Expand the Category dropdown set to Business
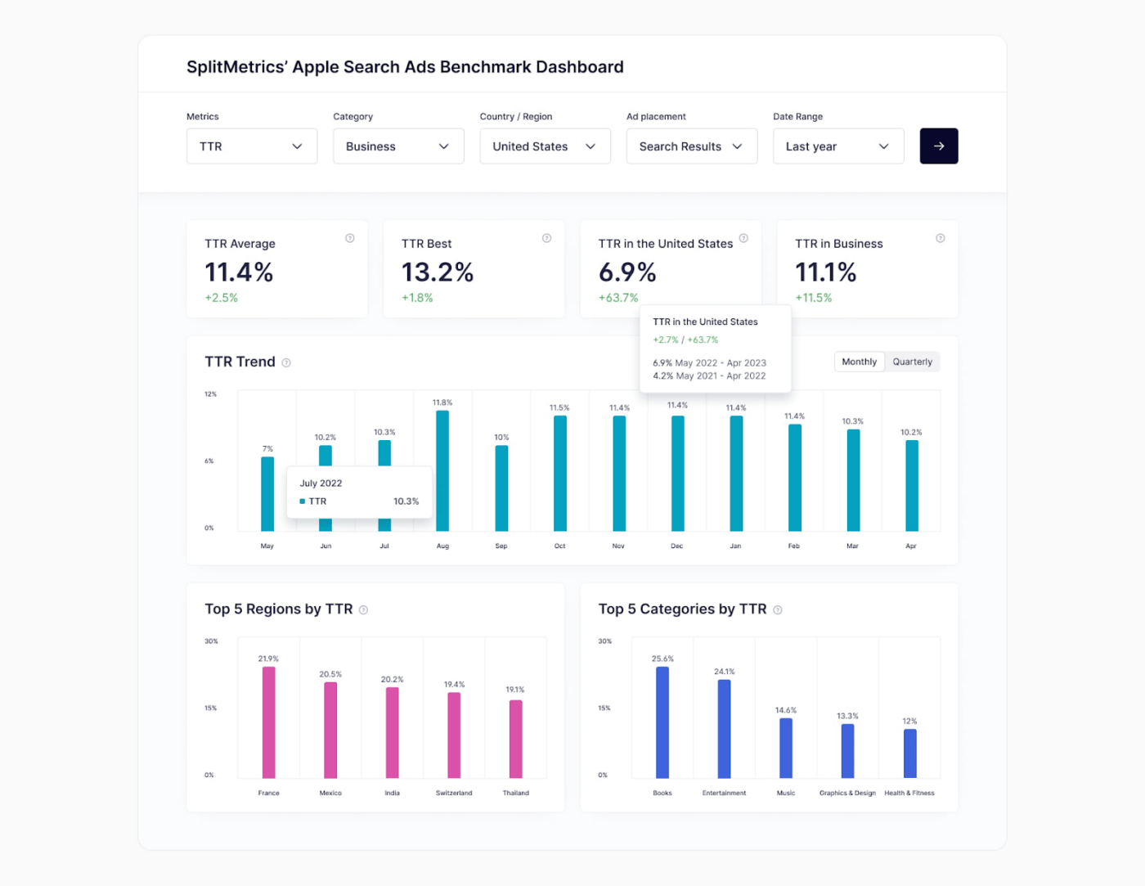Image resolution: width=1145 pixels, height=886 pixels. [x=398, y=146]
